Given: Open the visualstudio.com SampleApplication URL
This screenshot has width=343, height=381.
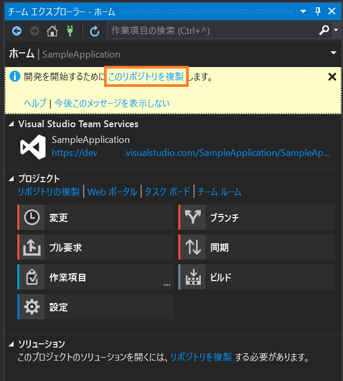Looking at the screenshot, I should pos(191,153).
